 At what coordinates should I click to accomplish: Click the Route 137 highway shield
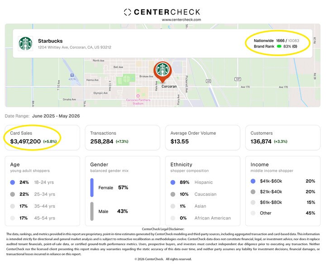tap(238, 79)
